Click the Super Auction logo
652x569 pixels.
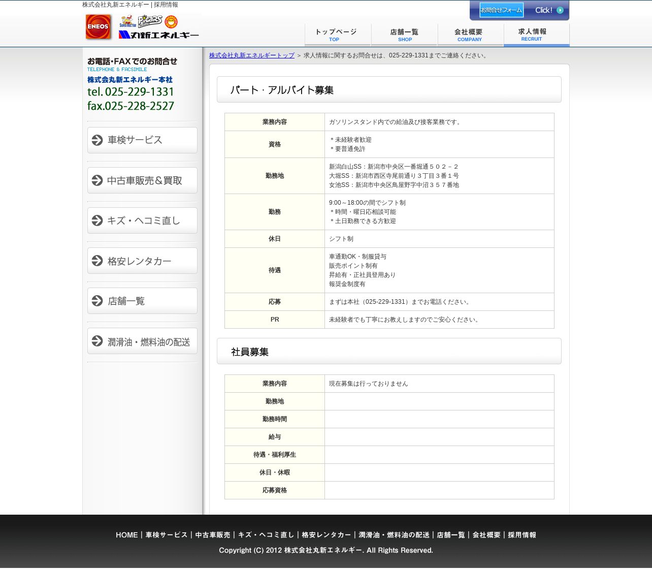tap(128, 21)
